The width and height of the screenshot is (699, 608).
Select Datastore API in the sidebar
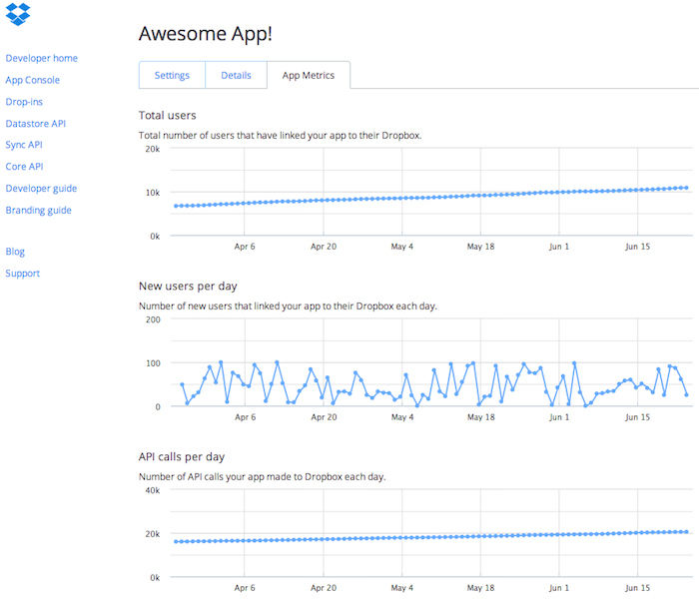[35, 124]
